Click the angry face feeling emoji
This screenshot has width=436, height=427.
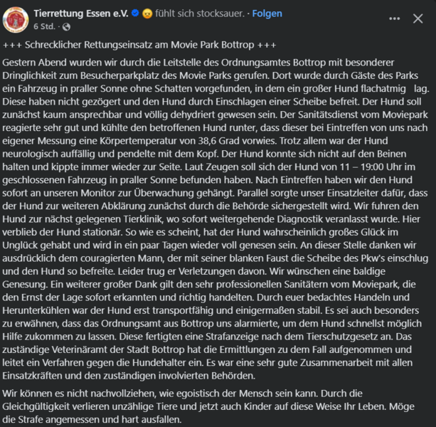pos(147,14)
